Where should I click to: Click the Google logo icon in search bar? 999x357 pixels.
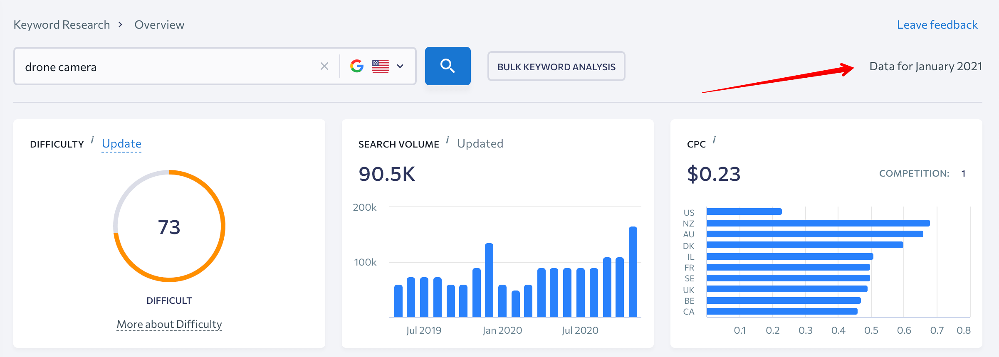point(357,66)
